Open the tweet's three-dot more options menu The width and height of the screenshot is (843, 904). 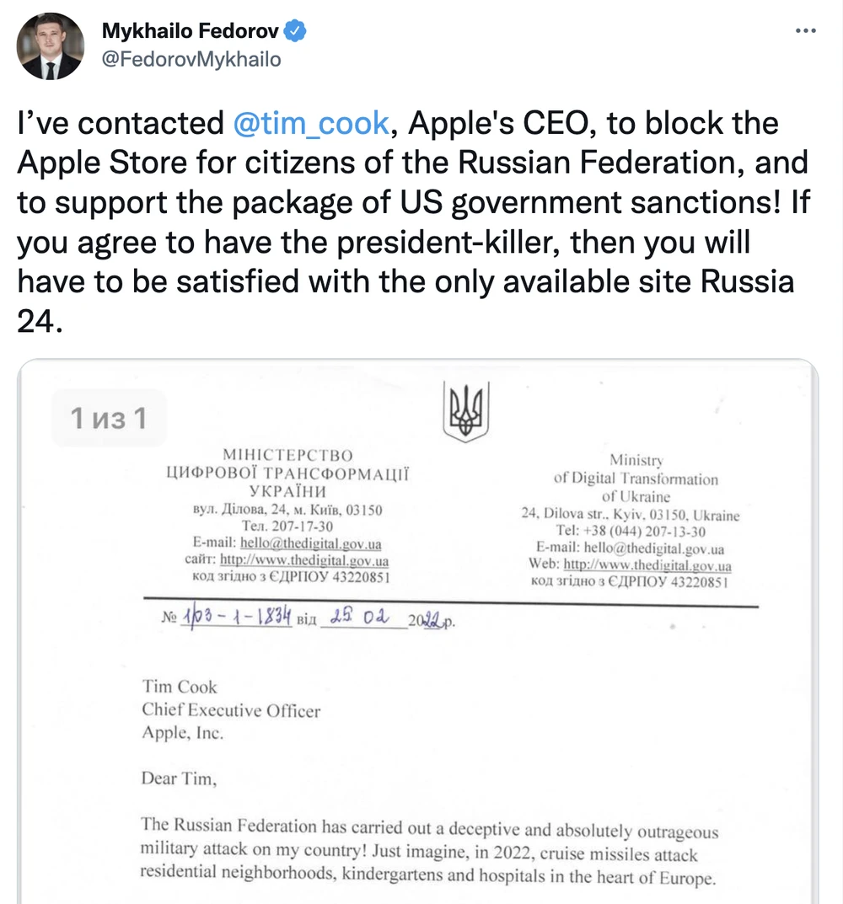[x=806, y=29]
